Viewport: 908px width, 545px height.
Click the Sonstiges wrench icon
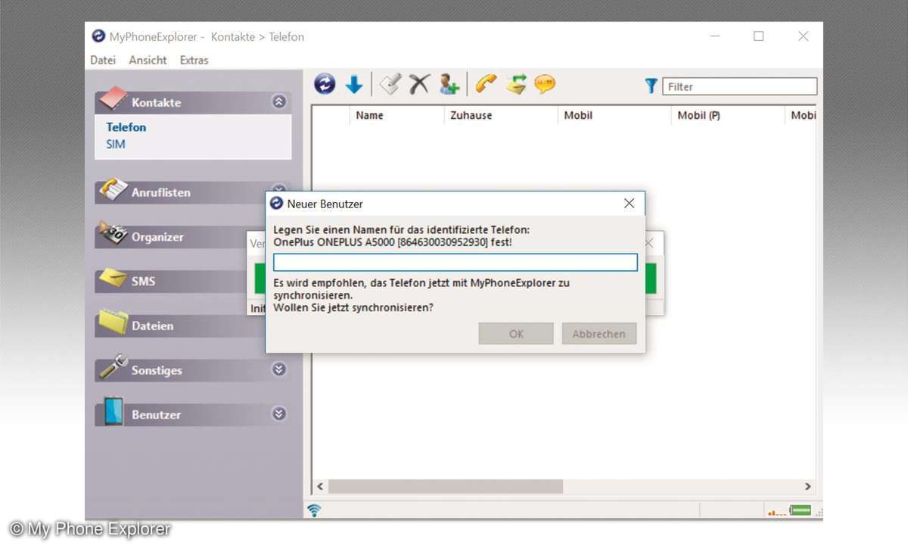tap(112, 368)
